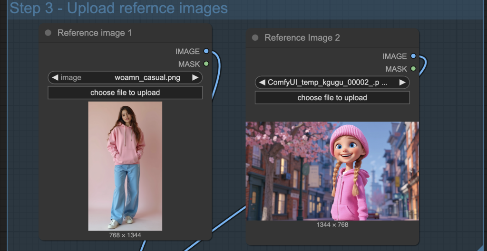The image size is (487, 251).
Task: Click MASK output port on Reference Image 2
Action: point(413,69)
